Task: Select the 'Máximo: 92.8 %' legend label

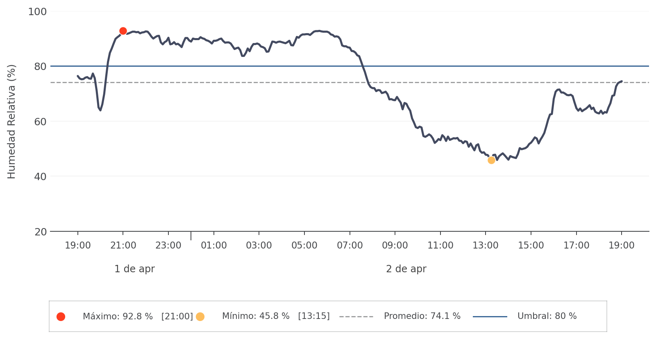Action: tap(118, 316)
